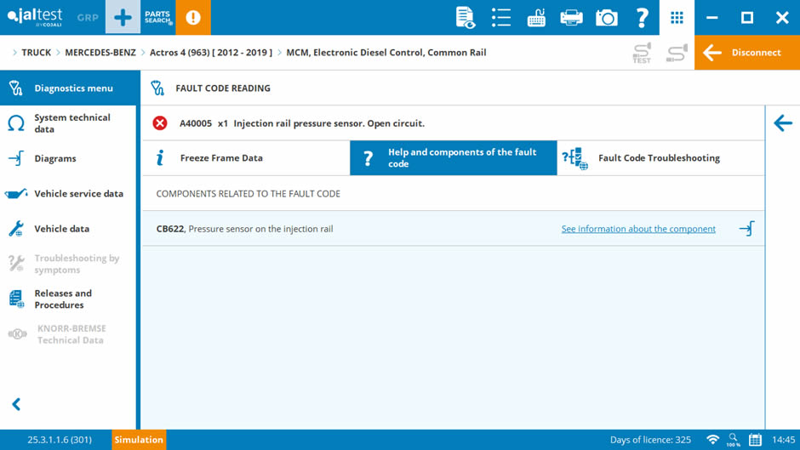Click the stethoscope Fault Code Reading icon
The height and width of the screenshot is (450, 800).
point(157,88)
